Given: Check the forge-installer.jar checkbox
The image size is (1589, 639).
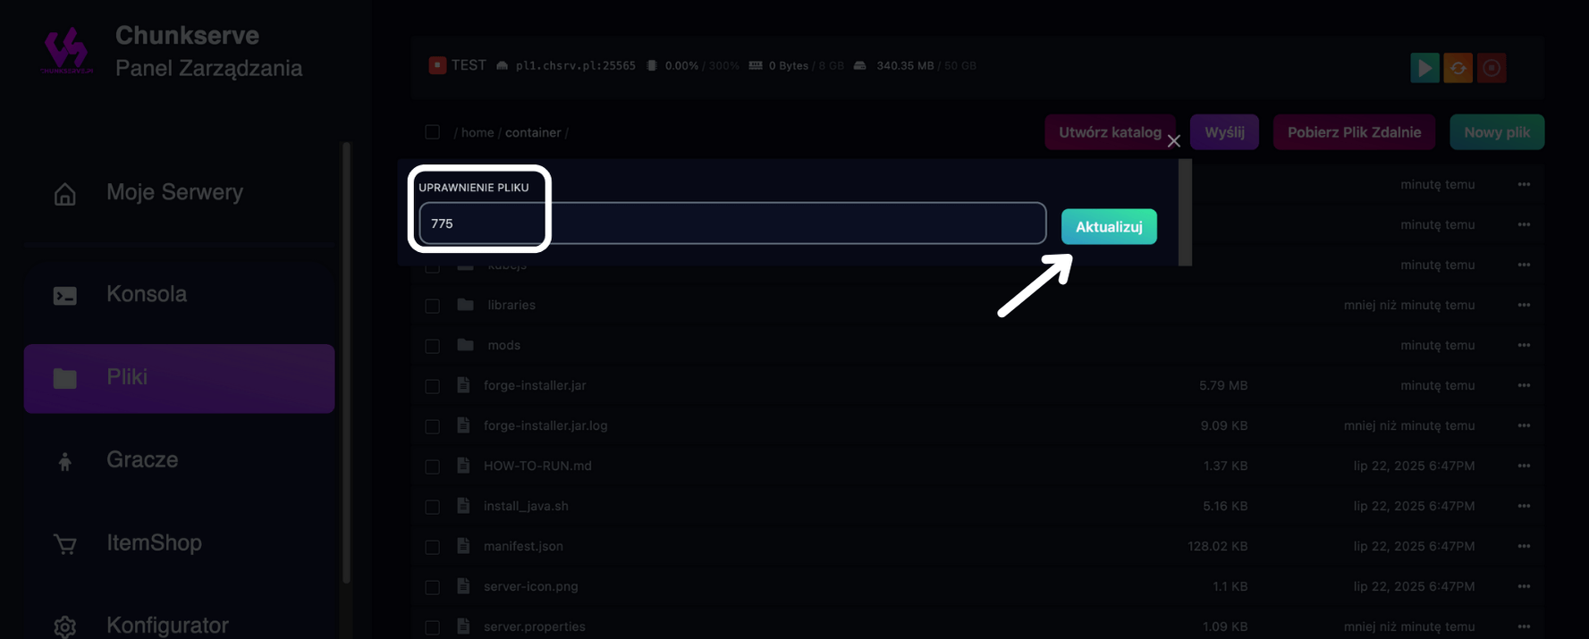Looking at the screenshot, I should [x=433, y=386].
